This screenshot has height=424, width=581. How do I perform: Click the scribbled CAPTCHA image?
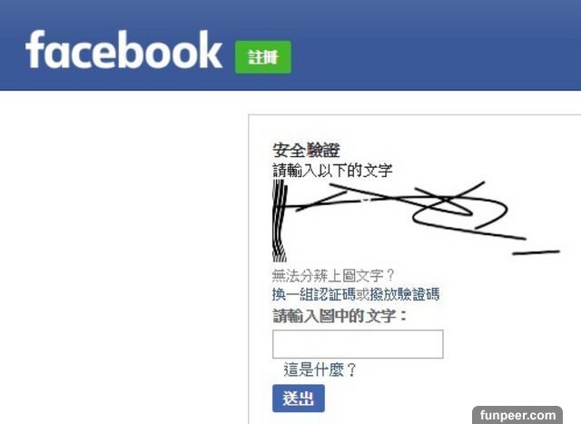pos(416,221)
